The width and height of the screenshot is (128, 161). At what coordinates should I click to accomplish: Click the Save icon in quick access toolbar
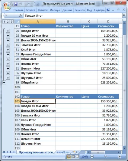pyautogui.click(x=16, y=4)
